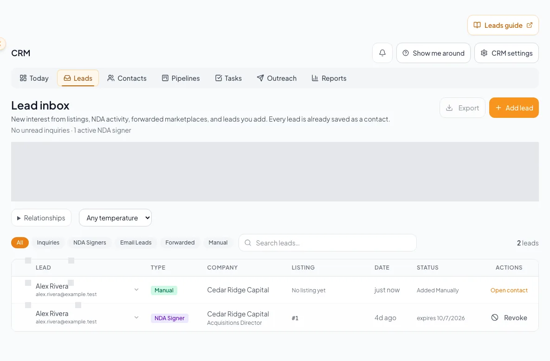The height and width of the screenshot is (361, 550).
Task: Expand the Manual Alex Rivera row chevron
Action: coord(136,290)
